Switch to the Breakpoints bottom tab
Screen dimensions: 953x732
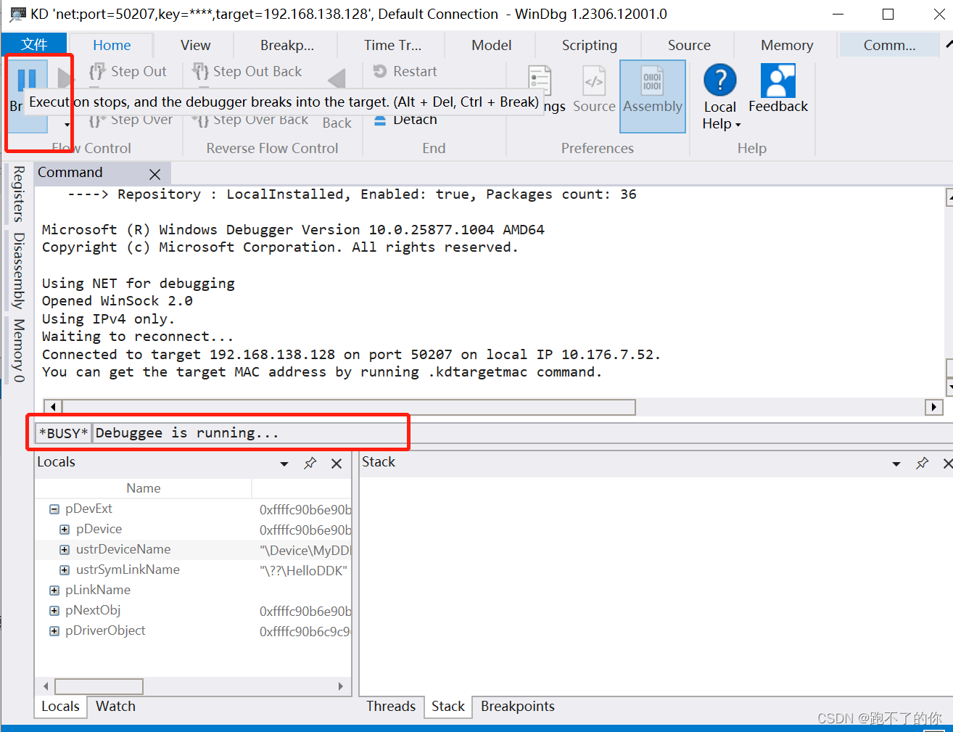click(518, 706)
